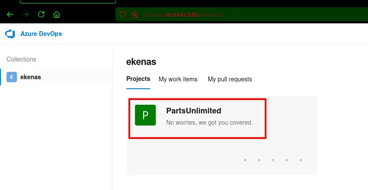Image resolution: width=368 pixels, height=190 pixels.
Task: Select the ekenas collection name in sidebar
Action: pyautogui.click(x=31, y=77)
